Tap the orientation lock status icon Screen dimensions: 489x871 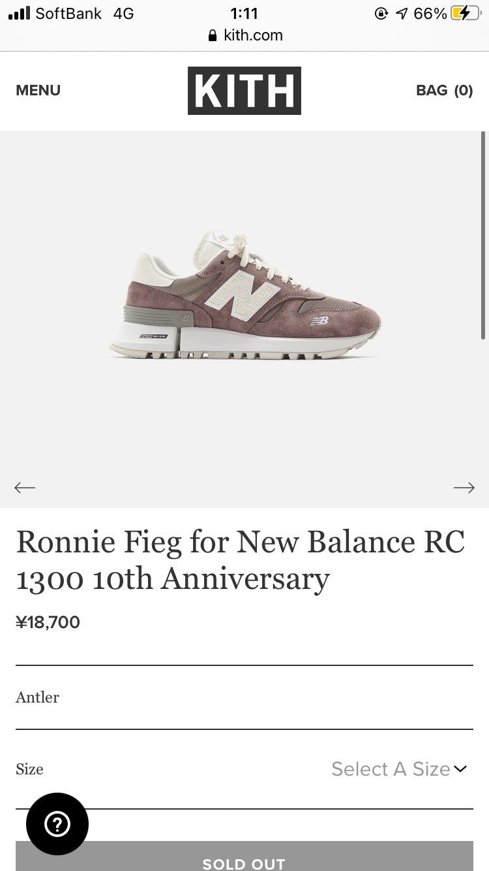[381, 14]
